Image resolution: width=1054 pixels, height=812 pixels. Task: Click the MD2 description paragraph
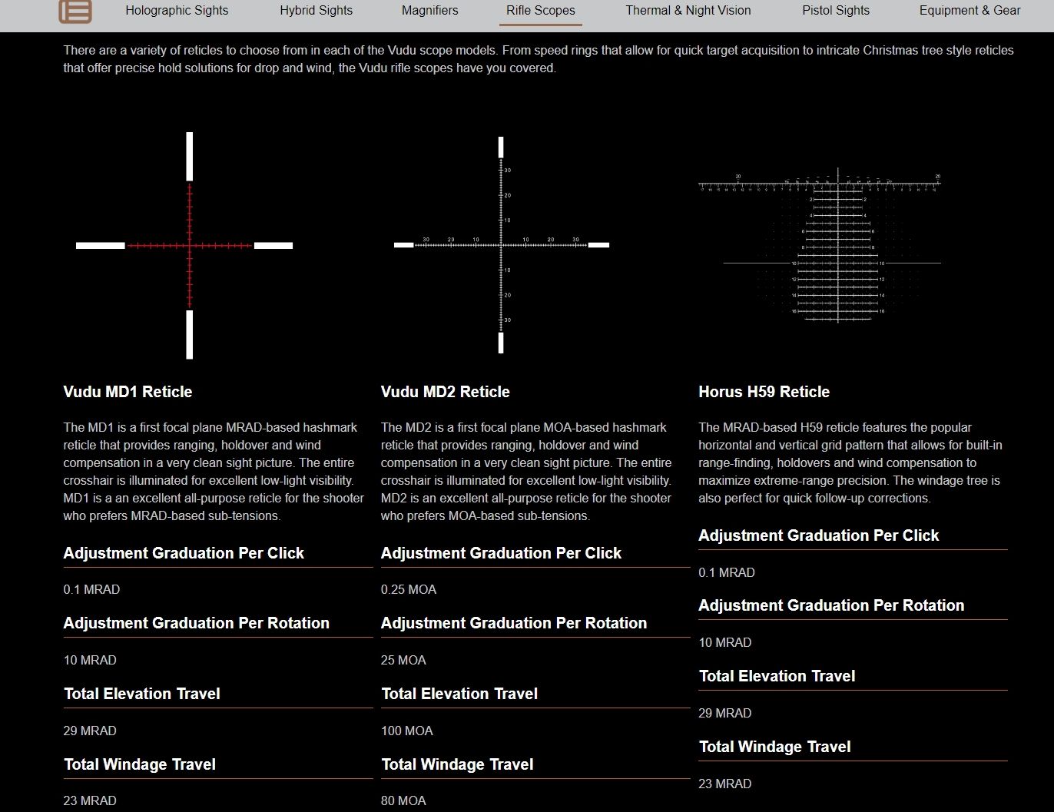coord(526,472)
